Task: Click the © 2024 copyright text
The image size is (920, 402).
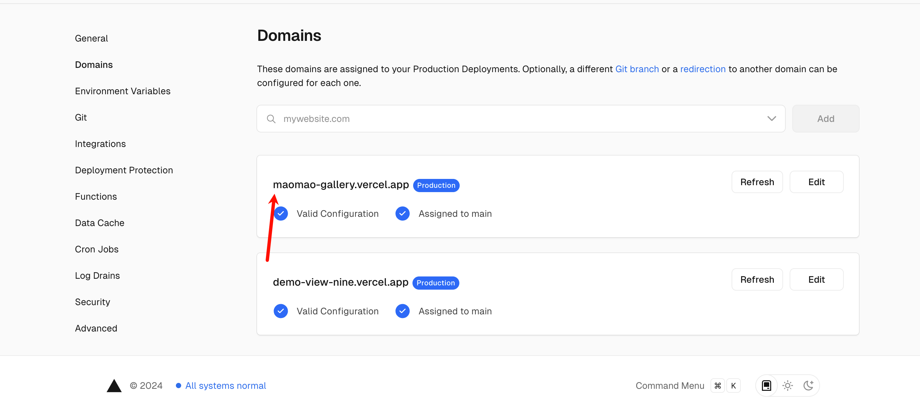Action: click(146, 386)
